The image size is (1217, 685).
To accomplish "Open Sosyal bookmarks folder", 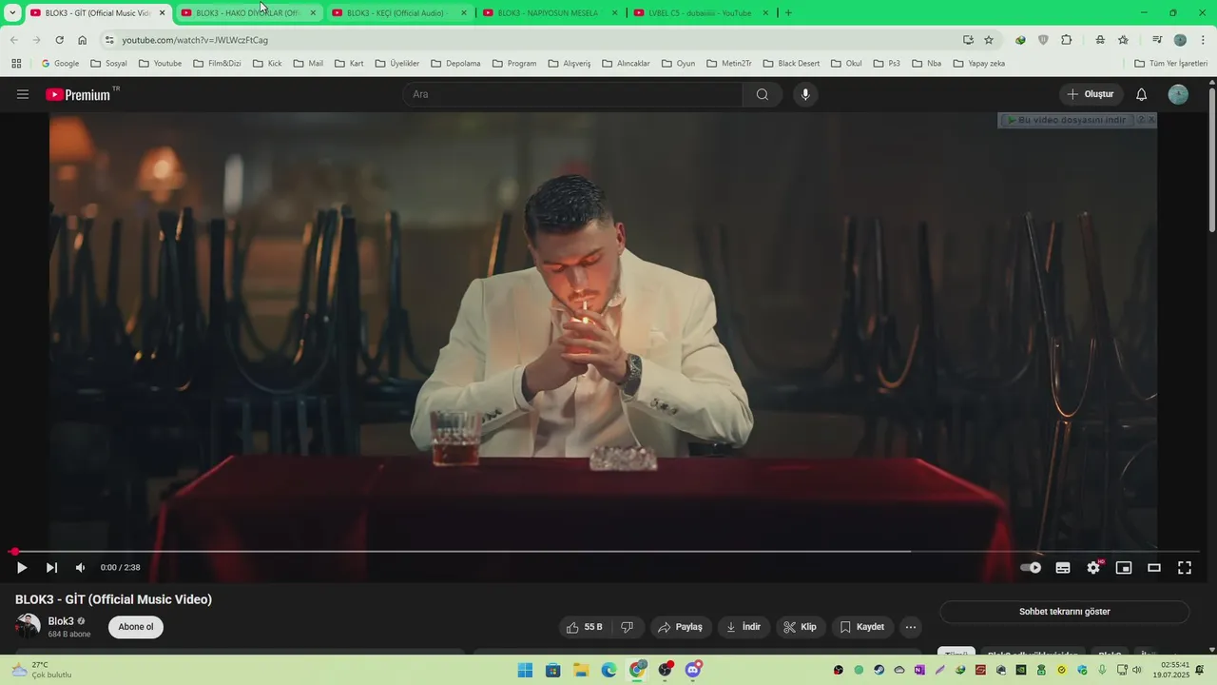I will click(x=108, y=64).
